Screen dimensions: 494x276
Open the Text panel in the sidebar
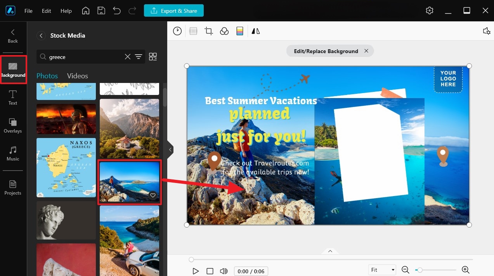tap(12, 98)
